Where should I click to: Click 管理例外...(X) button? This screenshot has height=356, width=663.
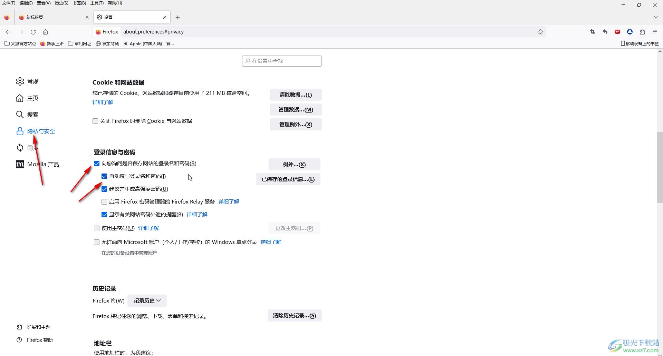point(296,124)
